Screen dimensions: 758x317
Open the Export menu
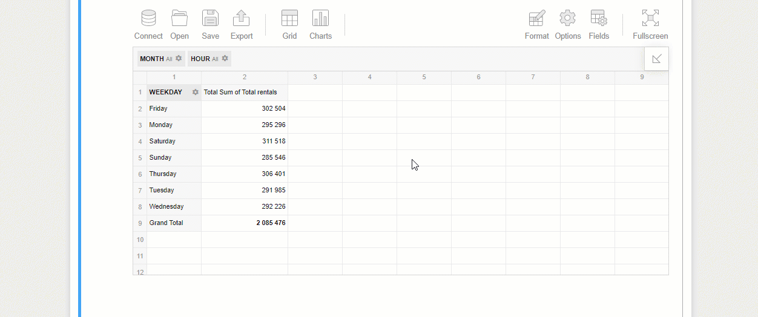pyautogui.click(x=242, y=25)
